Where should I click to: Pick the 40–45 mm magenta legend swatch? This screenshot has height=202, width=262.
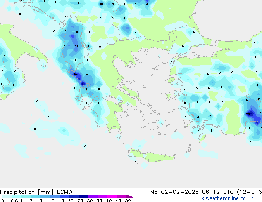112,197
